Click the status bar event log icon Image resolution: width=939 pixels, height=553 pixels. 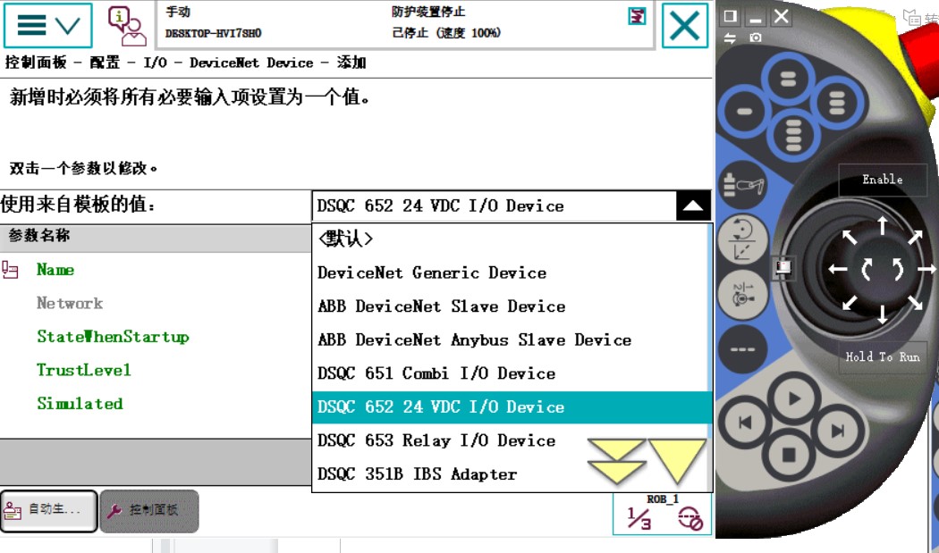coord(637,16)
